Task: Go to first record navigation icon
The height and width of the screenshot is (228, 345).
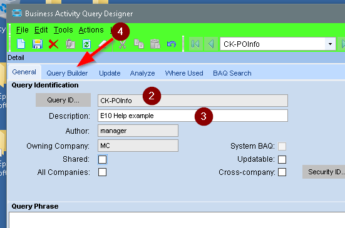Action: [x=195, y=44]
